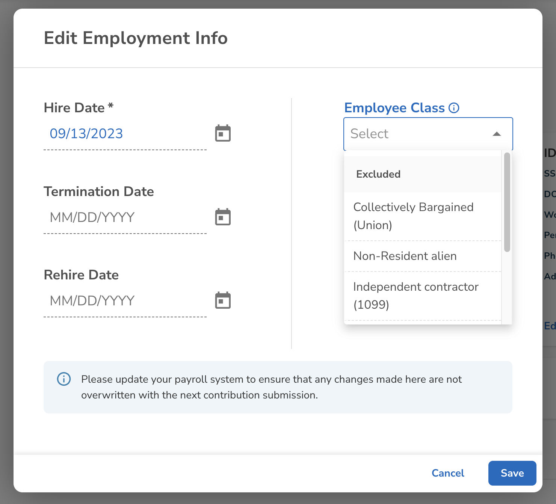This screenshot has height=504, width=556.
Task: Pick Independent contractor (1099) from the list
Action: pos(415,296)
